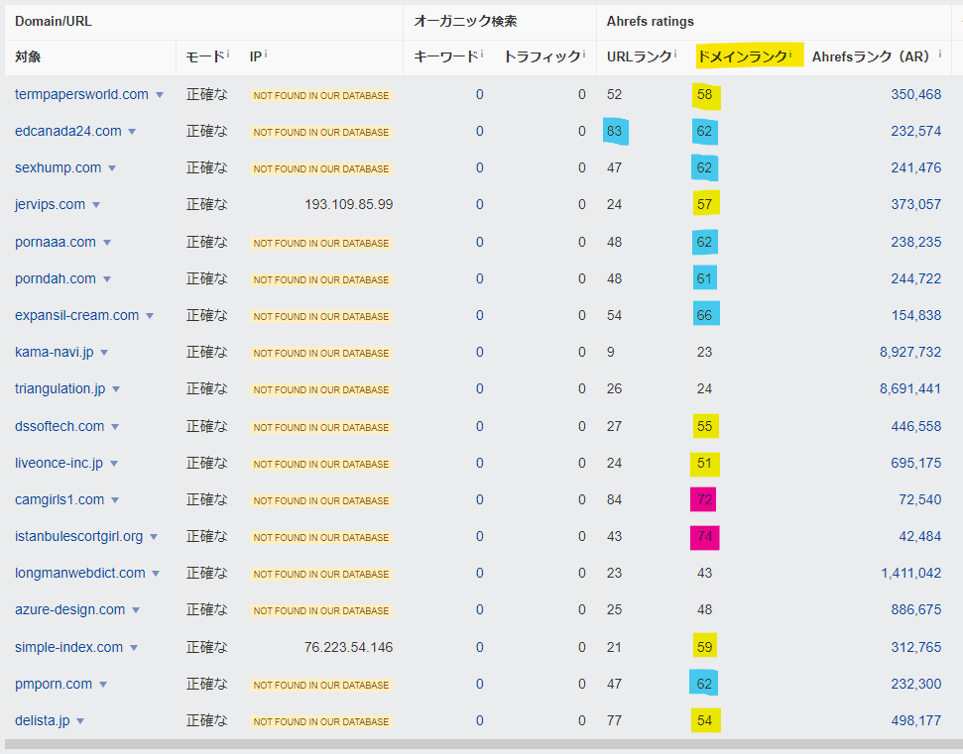
Task: Open the jervips.com domain link
Action: pyautogui.click(x=51, y=204)
